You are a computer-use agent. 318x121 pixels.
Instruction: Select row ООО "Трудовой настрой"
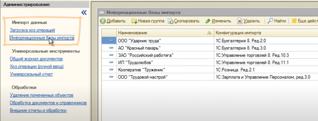click(x=210, y=77)
